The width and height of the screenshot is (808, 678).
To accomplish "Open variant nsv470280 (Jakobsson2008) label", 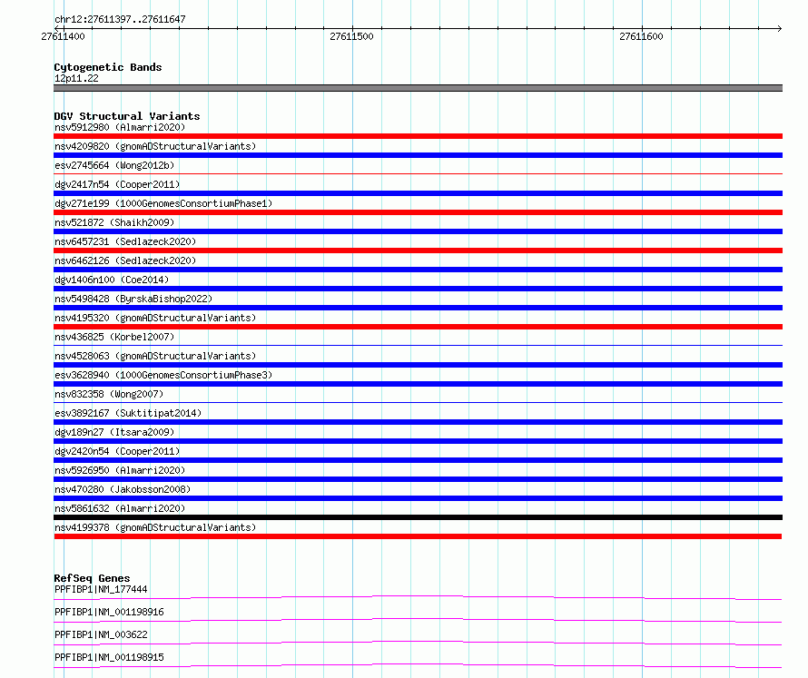I will pyautogui.click(x=123, y=489).
